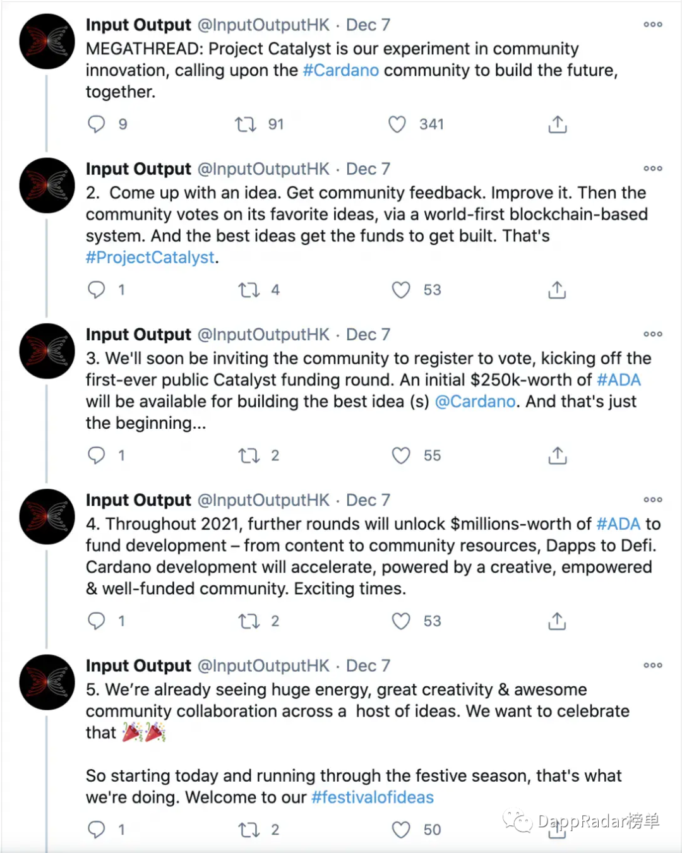Open the #festivalofideas hashtag
The height and width of the screenshot is (853, 682).
pos(373,797)
